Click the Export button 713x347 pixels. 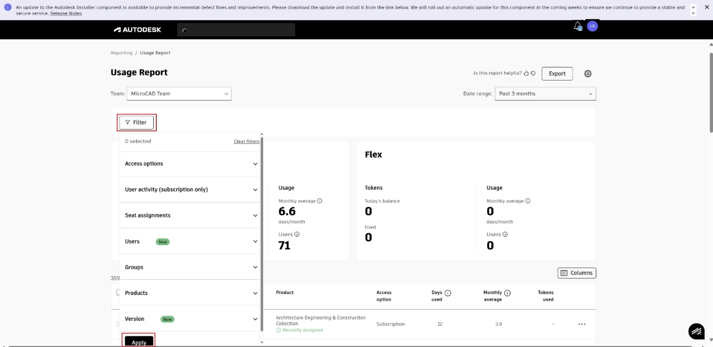coord(557,74)
